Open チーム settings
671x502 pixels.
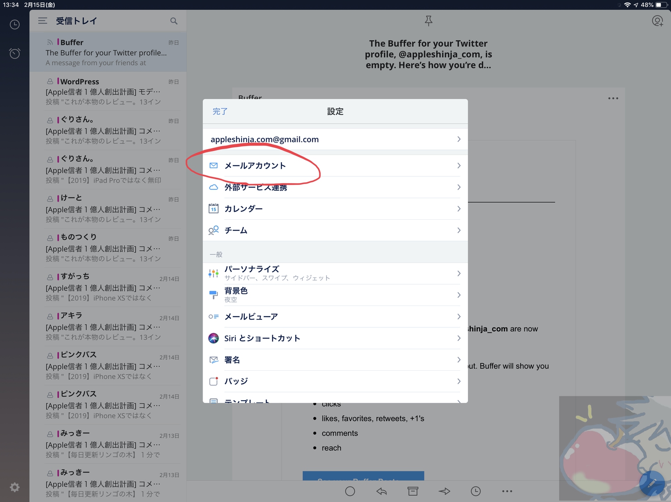pyautogui.click(x=335, y=230)
